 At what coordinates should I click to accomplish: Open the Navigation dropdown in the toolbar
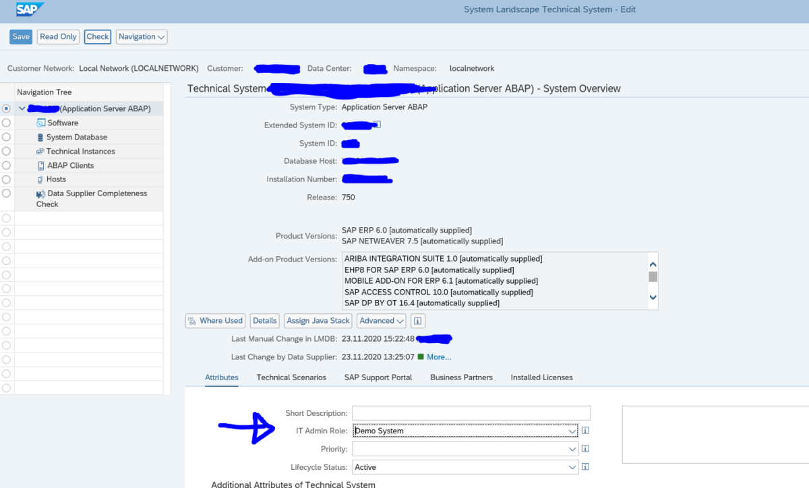(141, 37)
